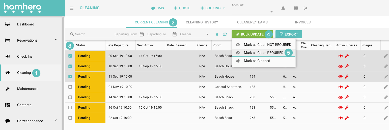
Task: Open Departing From calendar picker icon
Action: (142, 34)
